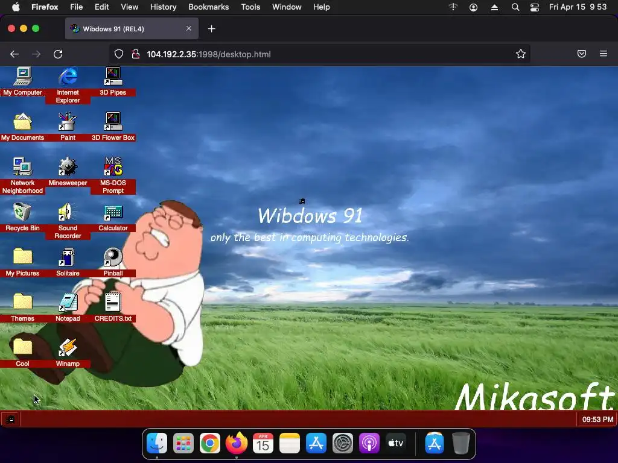Open Launchpad from the Dock
Viewport: 618px width, 463px height.
pyautogui.click(x=183, y=443)
